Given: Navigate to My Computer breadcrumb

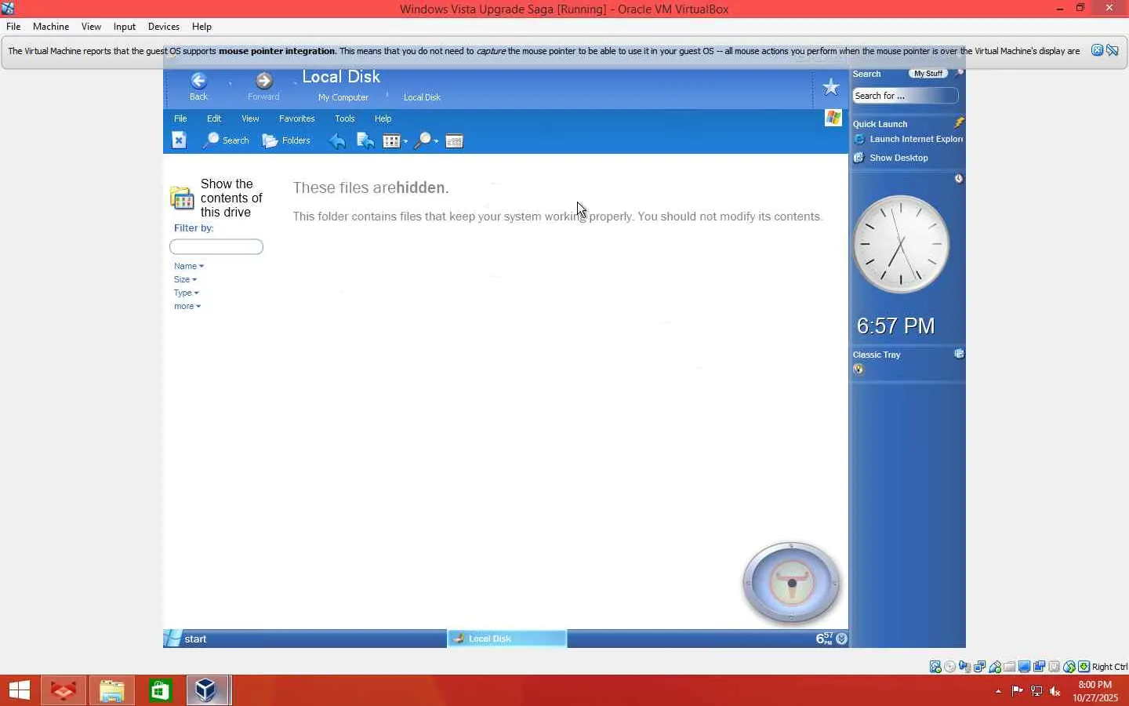Looking at the screenshot, I should [x=343, y=97].
